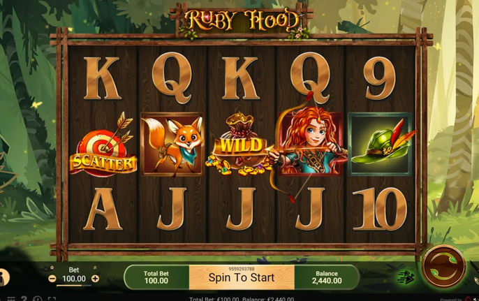Open help question mark icon
This screenshot has width=479, height=301.
(x=24, y=298)
